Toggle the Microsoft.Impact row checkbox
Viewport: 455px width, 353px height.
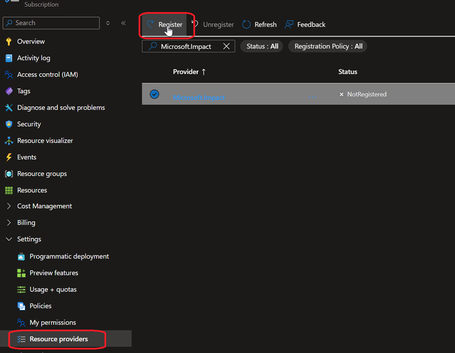155,94
